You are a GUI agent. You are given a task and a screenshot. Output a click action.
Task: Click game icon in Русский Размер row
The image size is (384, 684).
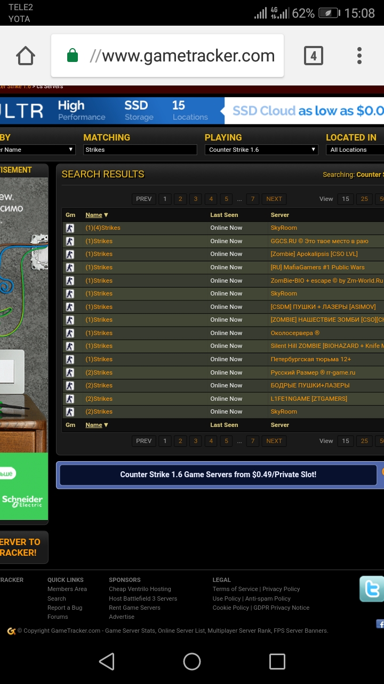tap(70, 373)
